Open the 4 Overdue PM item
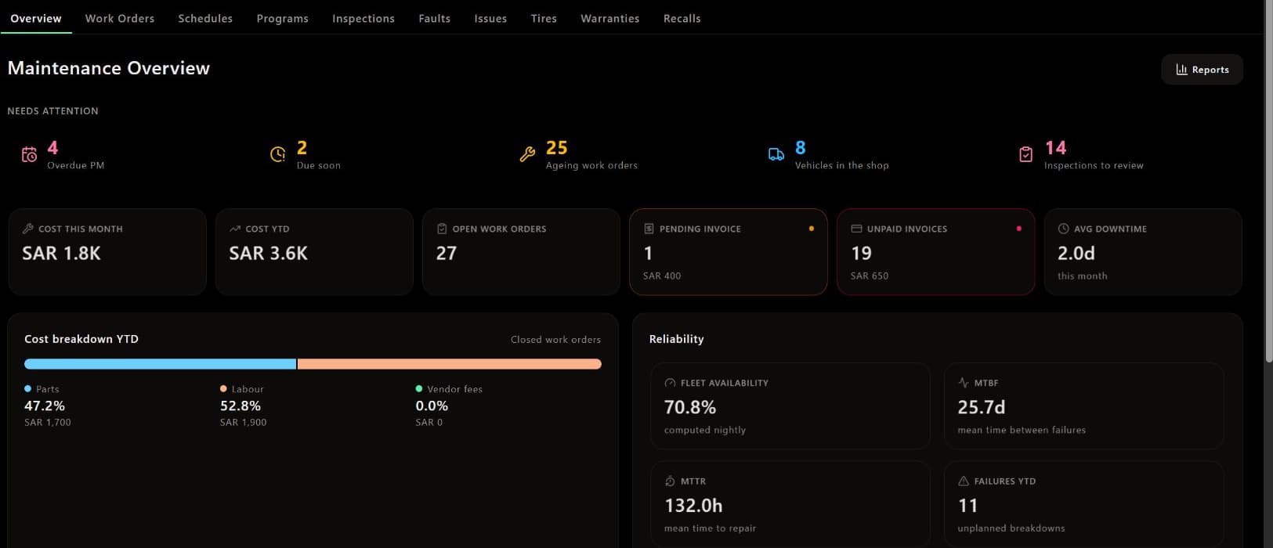This screenshot has width=1273, height=548. [x=63, y=155]
